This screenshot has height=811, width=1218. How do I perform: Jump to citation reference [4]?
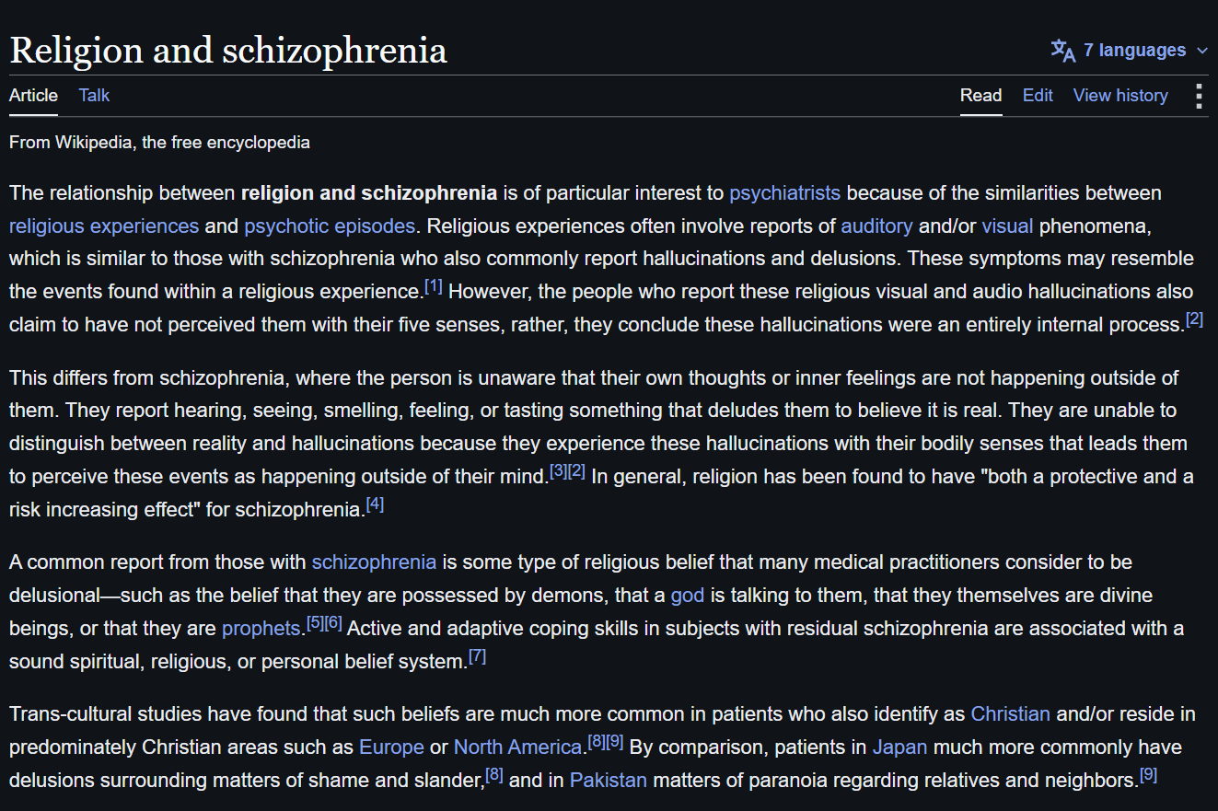[x=375, y=504]
